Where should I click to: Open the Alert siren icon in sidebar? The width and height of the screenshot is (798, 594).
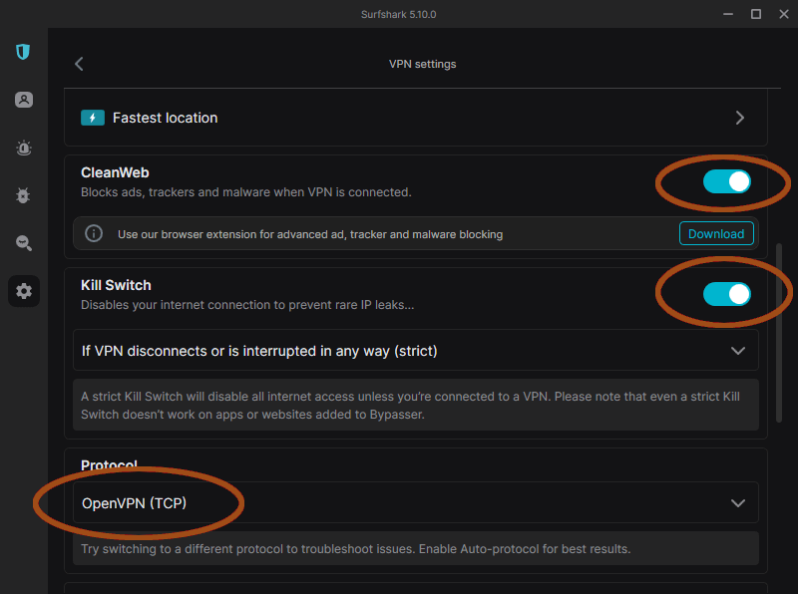(x=23, y=148)
